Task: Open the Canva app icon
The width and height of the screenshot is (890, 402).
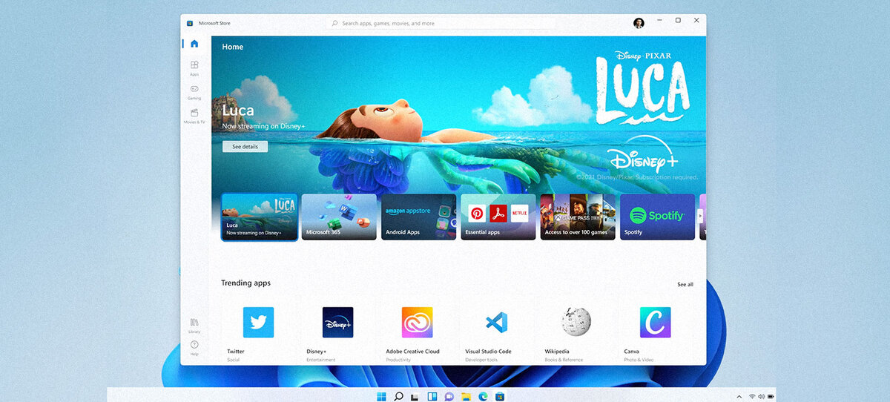Action: click(656, 323)
